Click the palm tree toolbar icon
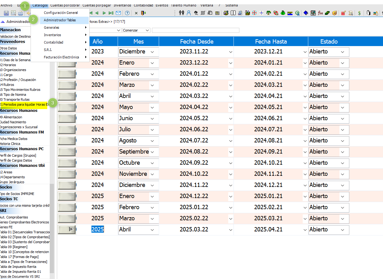The width and height of the screenshot is (383, 279). tap(268, 13)
